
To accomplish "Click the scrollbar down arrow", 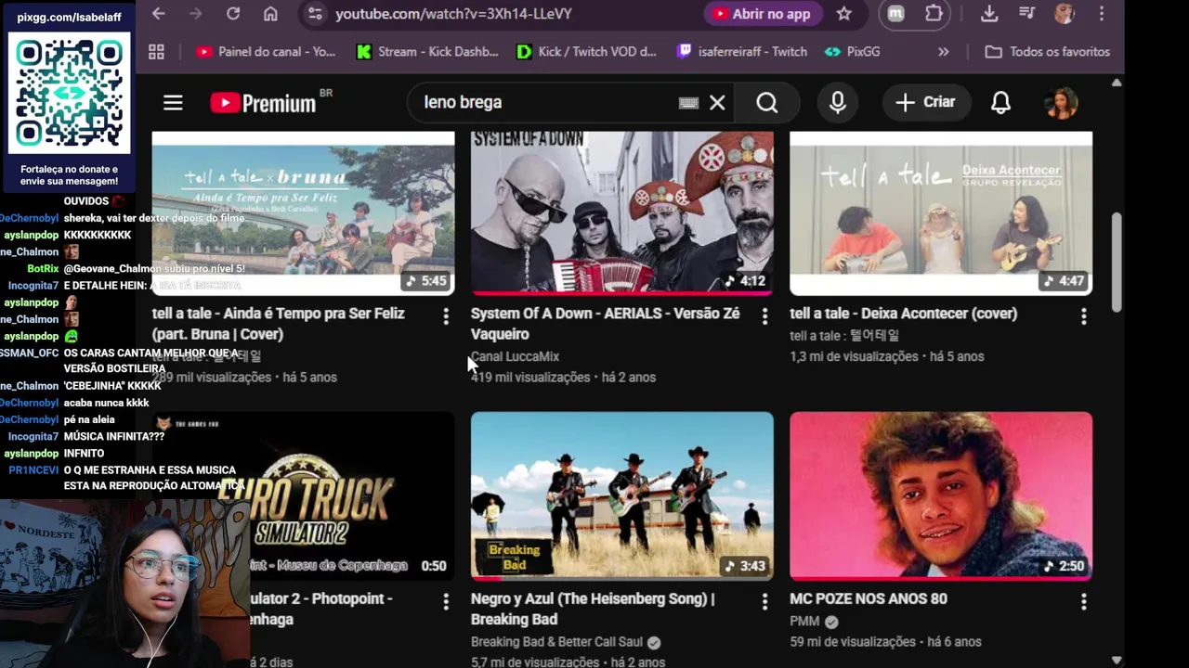I will pyautogui.click(x=1117, y=660).
